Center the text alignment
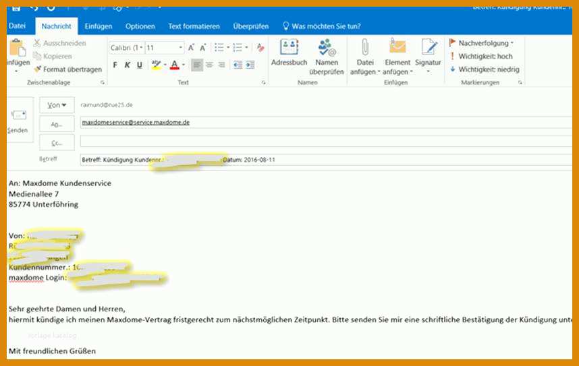The image size is (579, 366). pyautogui.click(x=209, y=65)
